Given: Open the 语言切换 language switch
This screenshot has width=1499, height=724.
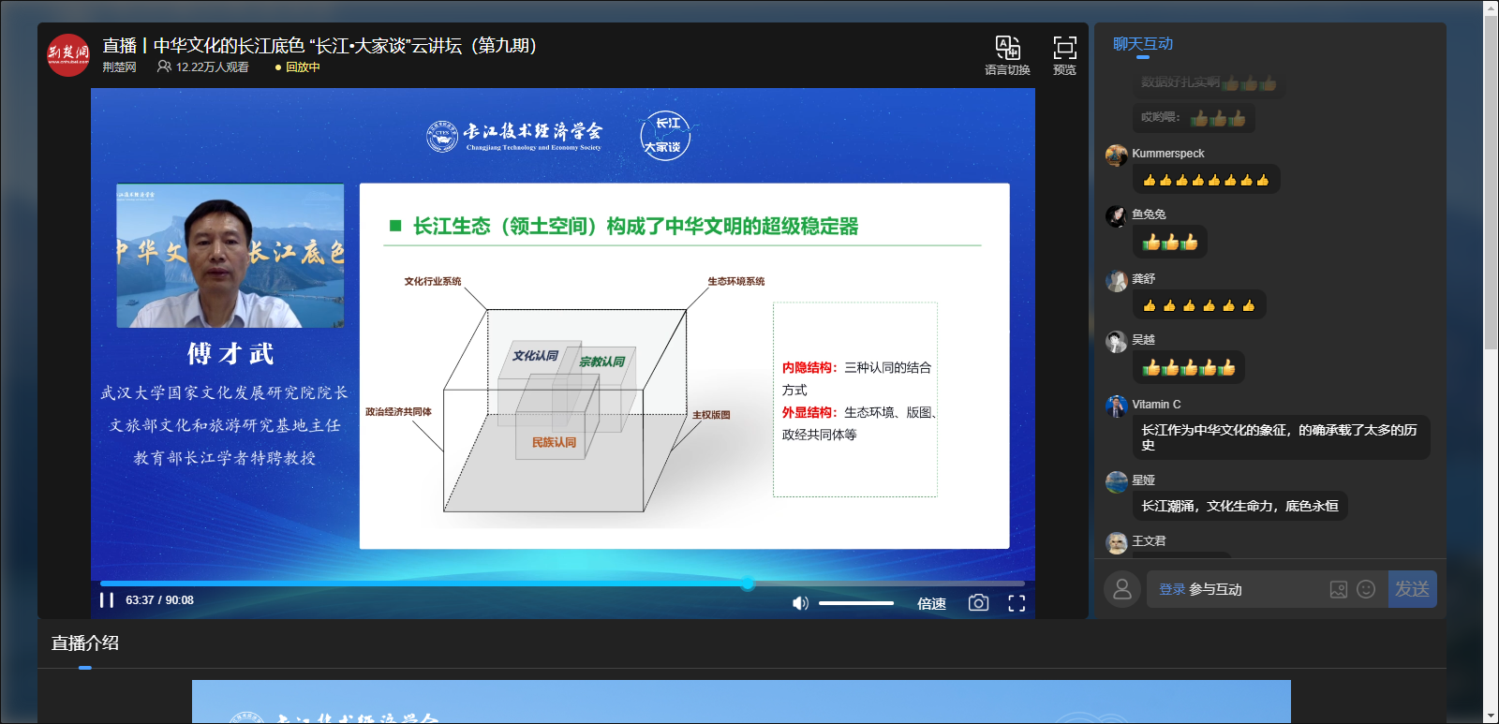Looking at the screenshot, I should tap(1007, 55).
